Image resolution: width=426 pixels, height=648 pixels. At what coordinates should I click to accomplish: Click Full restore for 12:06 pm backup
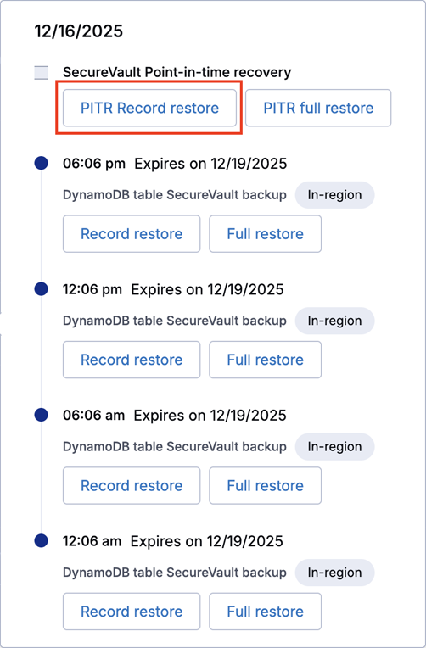pyautogui.click(x=265, y=360)
